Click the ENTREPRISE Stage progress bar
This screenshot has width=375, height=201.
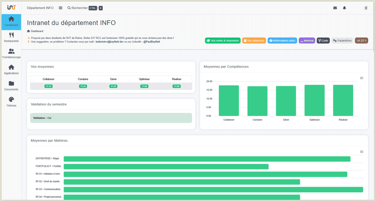(207, 159)
